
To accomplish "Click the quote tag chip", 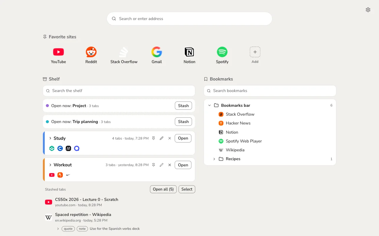I will [68, 229].
